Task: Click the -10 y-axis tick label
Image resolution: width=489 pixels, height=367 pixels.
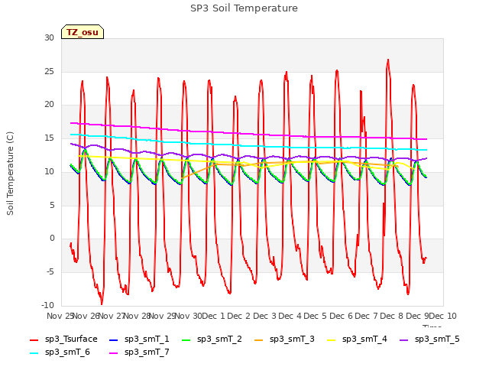Action: pyautogui.click(x=47, y=305)
